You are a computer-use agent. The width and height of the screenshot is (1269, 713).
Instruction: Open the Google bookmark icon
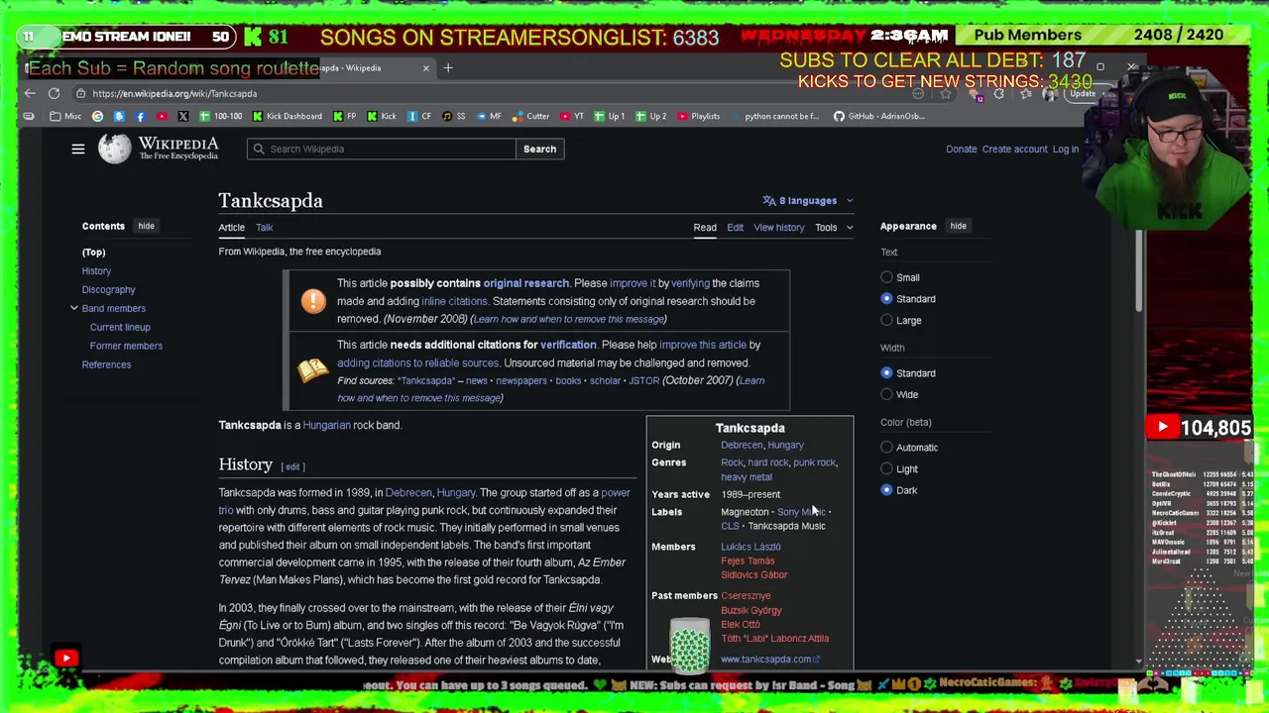coord(97,116)
